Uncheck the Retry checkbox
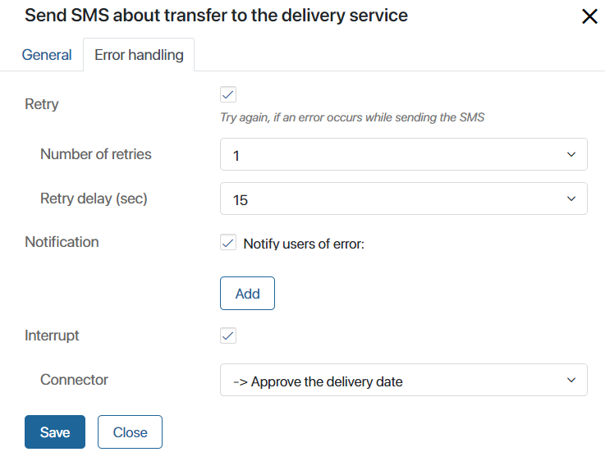This screenshot has height=452, width=605. point(228,94)
